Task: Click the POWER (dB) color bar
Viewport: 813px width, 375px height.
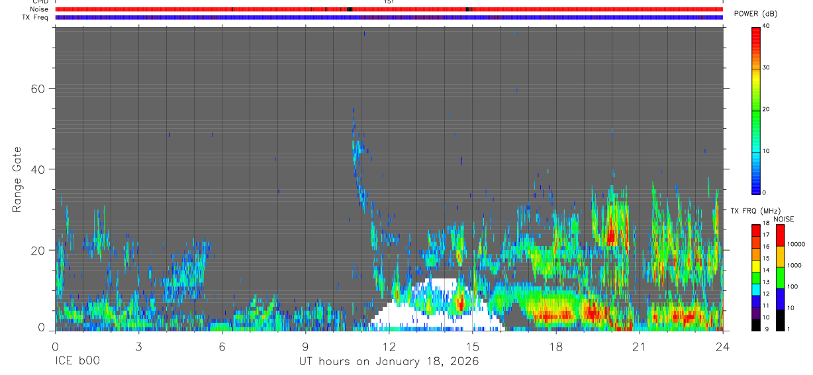Action: 756,110
